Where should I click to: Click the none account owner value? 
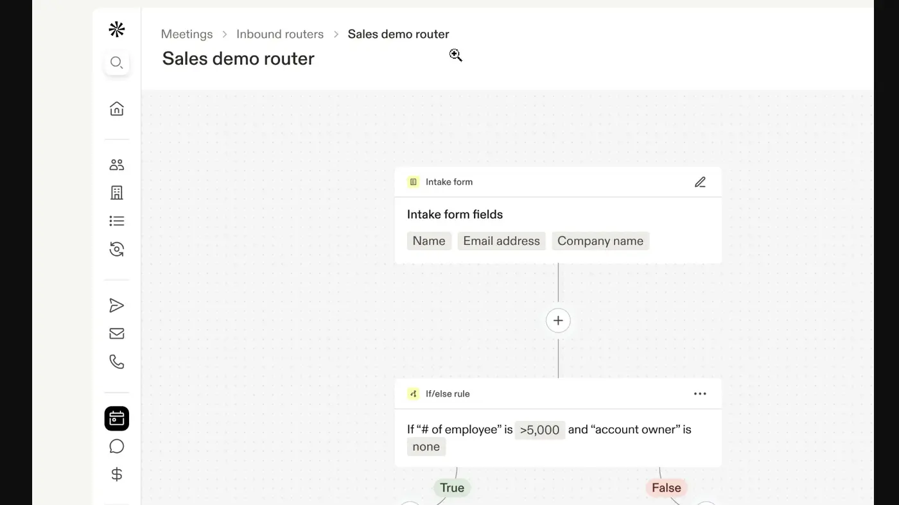pyautogui.click(x=426, y=447)
